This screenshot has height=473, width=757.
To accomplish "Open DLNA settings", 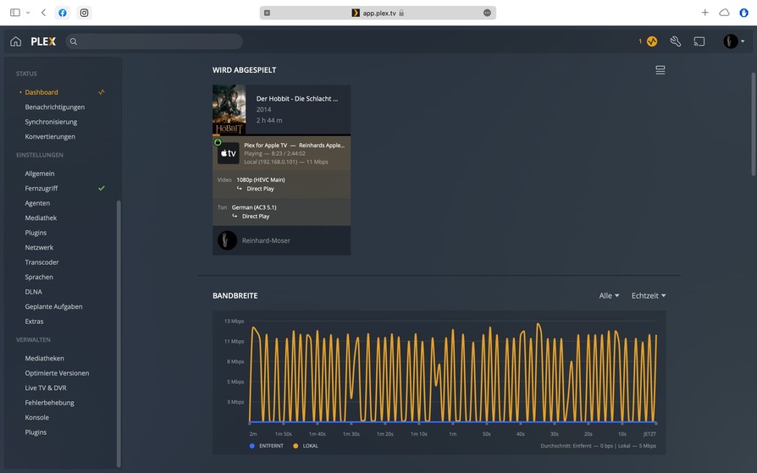I will click(33, 292).
